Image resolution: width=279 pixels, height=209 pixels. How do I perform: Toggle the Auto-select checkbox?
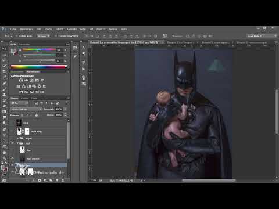click(17, 36)
